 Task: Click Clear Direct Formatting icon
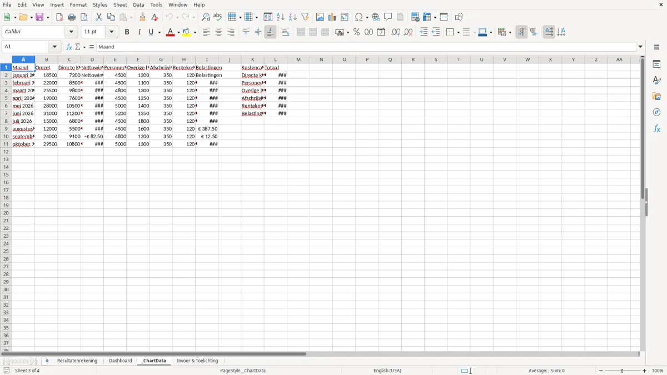155,17
